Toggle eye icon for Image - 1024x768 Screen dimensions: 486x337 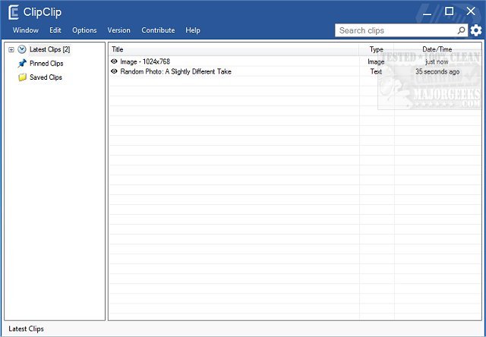pyautogui.click(x=114, y=61)
